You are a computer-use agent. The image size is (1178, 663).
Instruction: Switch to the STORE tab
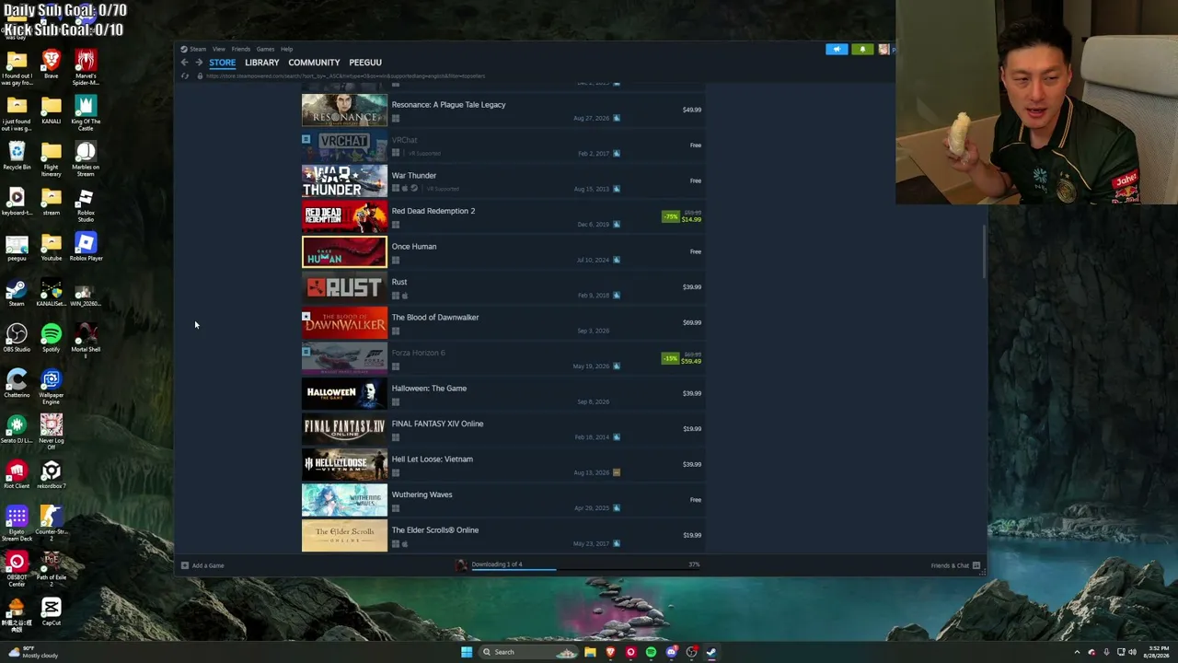point(222,63)
